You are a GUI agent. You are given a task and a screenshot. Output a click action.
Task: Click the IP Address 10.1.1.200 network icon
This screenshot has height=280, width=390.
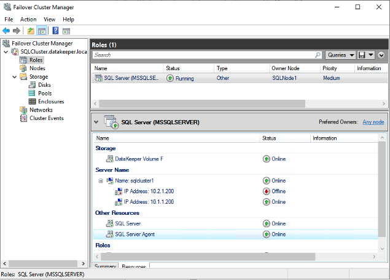(119, 202)
